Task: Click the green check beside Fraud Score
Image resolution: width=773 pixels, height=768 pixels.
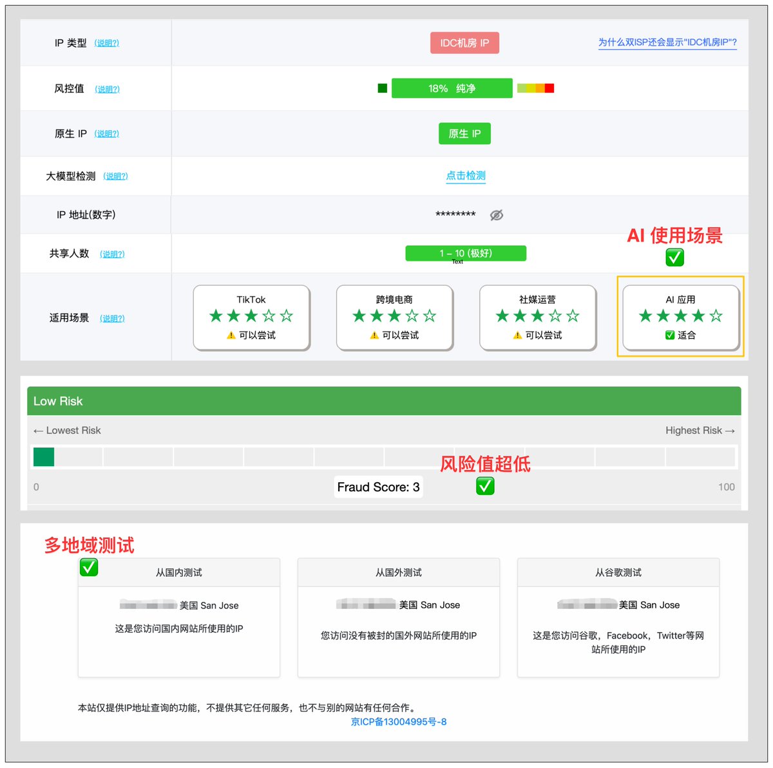Action: (485, 486)
